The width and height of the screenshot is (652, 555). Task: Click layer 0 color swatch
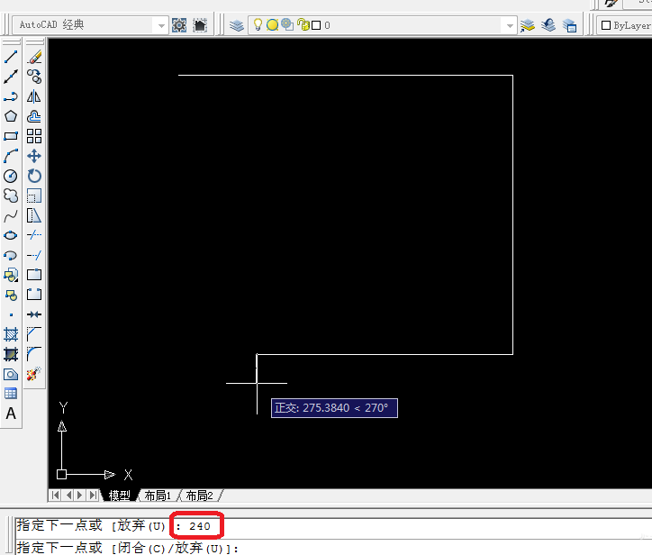[x=316, y=25]
